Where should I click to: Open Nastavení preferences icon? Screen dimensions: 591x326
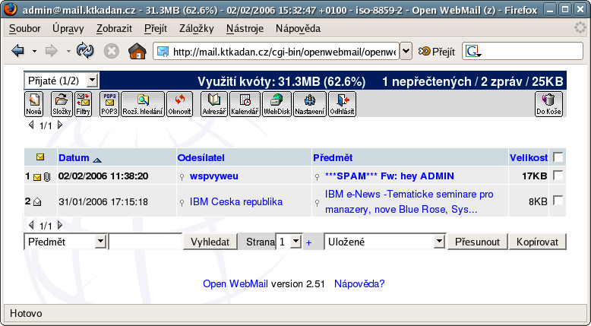[x=310, y=103]
